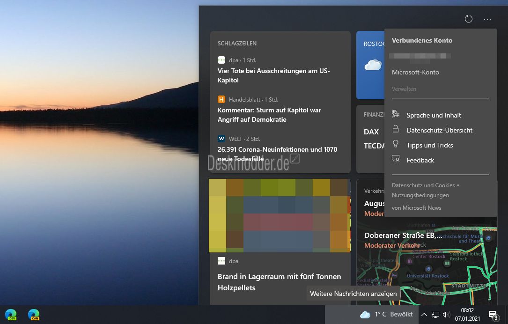Open Handelsblatt Kommentar Sturm auf Kapitol headline
This screenshot has height=324, width=508.
(x=269, y=115)
